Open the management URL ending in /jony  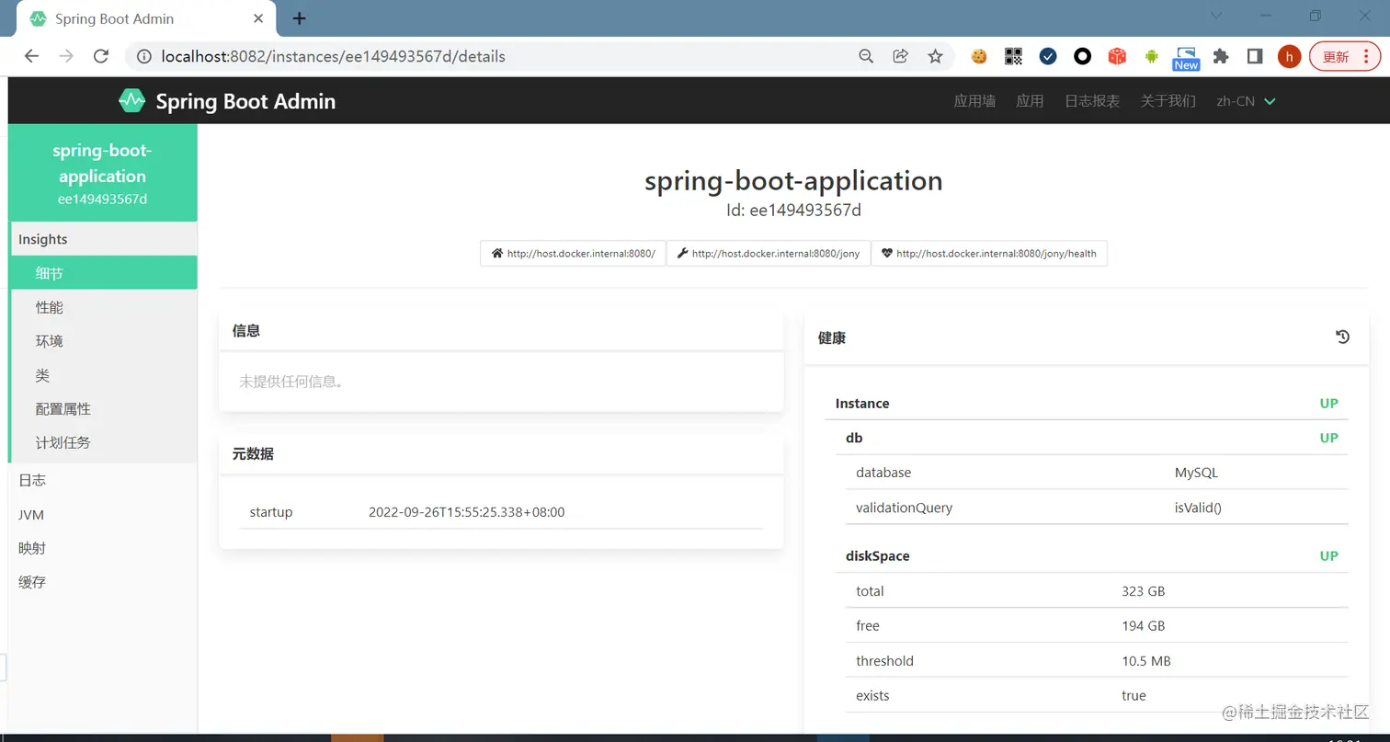(768, 253)
